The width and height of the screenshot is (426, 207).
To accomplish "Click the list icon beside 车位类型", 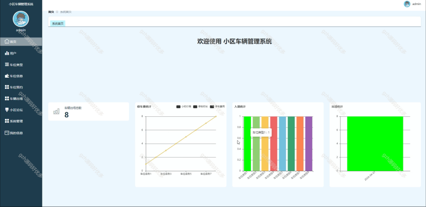I will (x=7, y=64).
